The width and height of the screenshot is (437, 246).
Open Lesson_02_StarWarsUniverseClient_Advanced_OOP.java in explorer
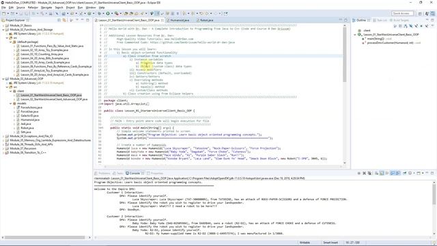tap(54, 99)
